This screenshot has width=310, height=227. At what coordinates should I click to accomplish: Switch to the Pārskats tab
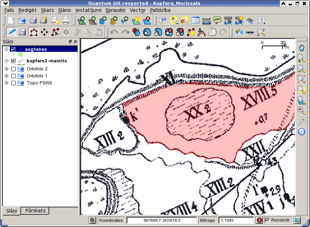35,211
